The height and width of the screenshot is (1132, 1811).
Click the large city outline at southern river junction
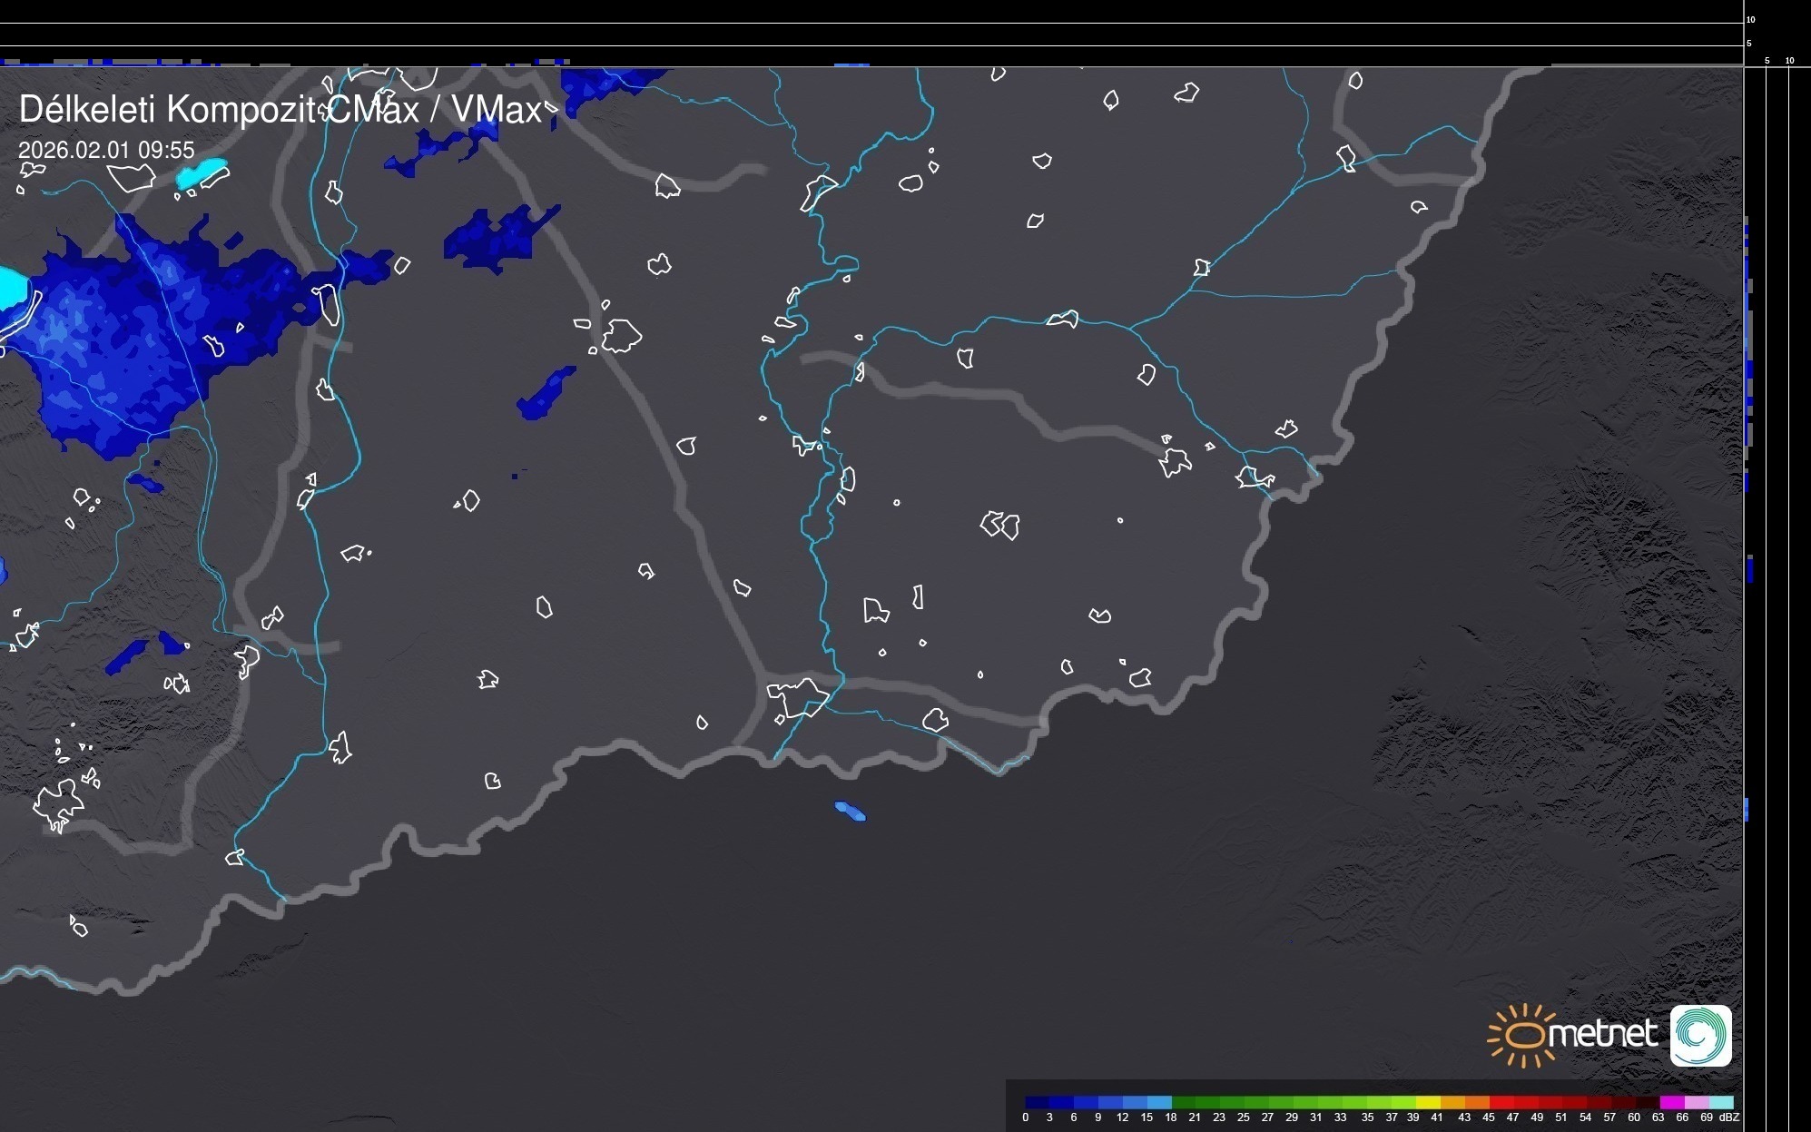pyautogui.click(x=798, y=697)
